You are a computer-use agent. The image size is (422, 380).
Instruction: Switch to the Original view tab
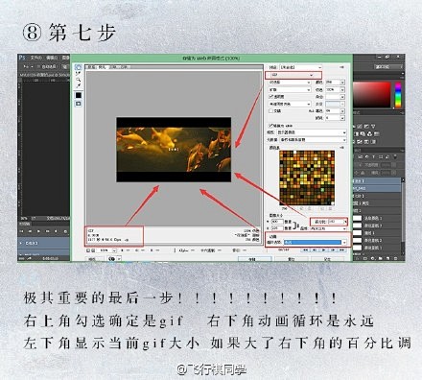(x=91, y=67)
